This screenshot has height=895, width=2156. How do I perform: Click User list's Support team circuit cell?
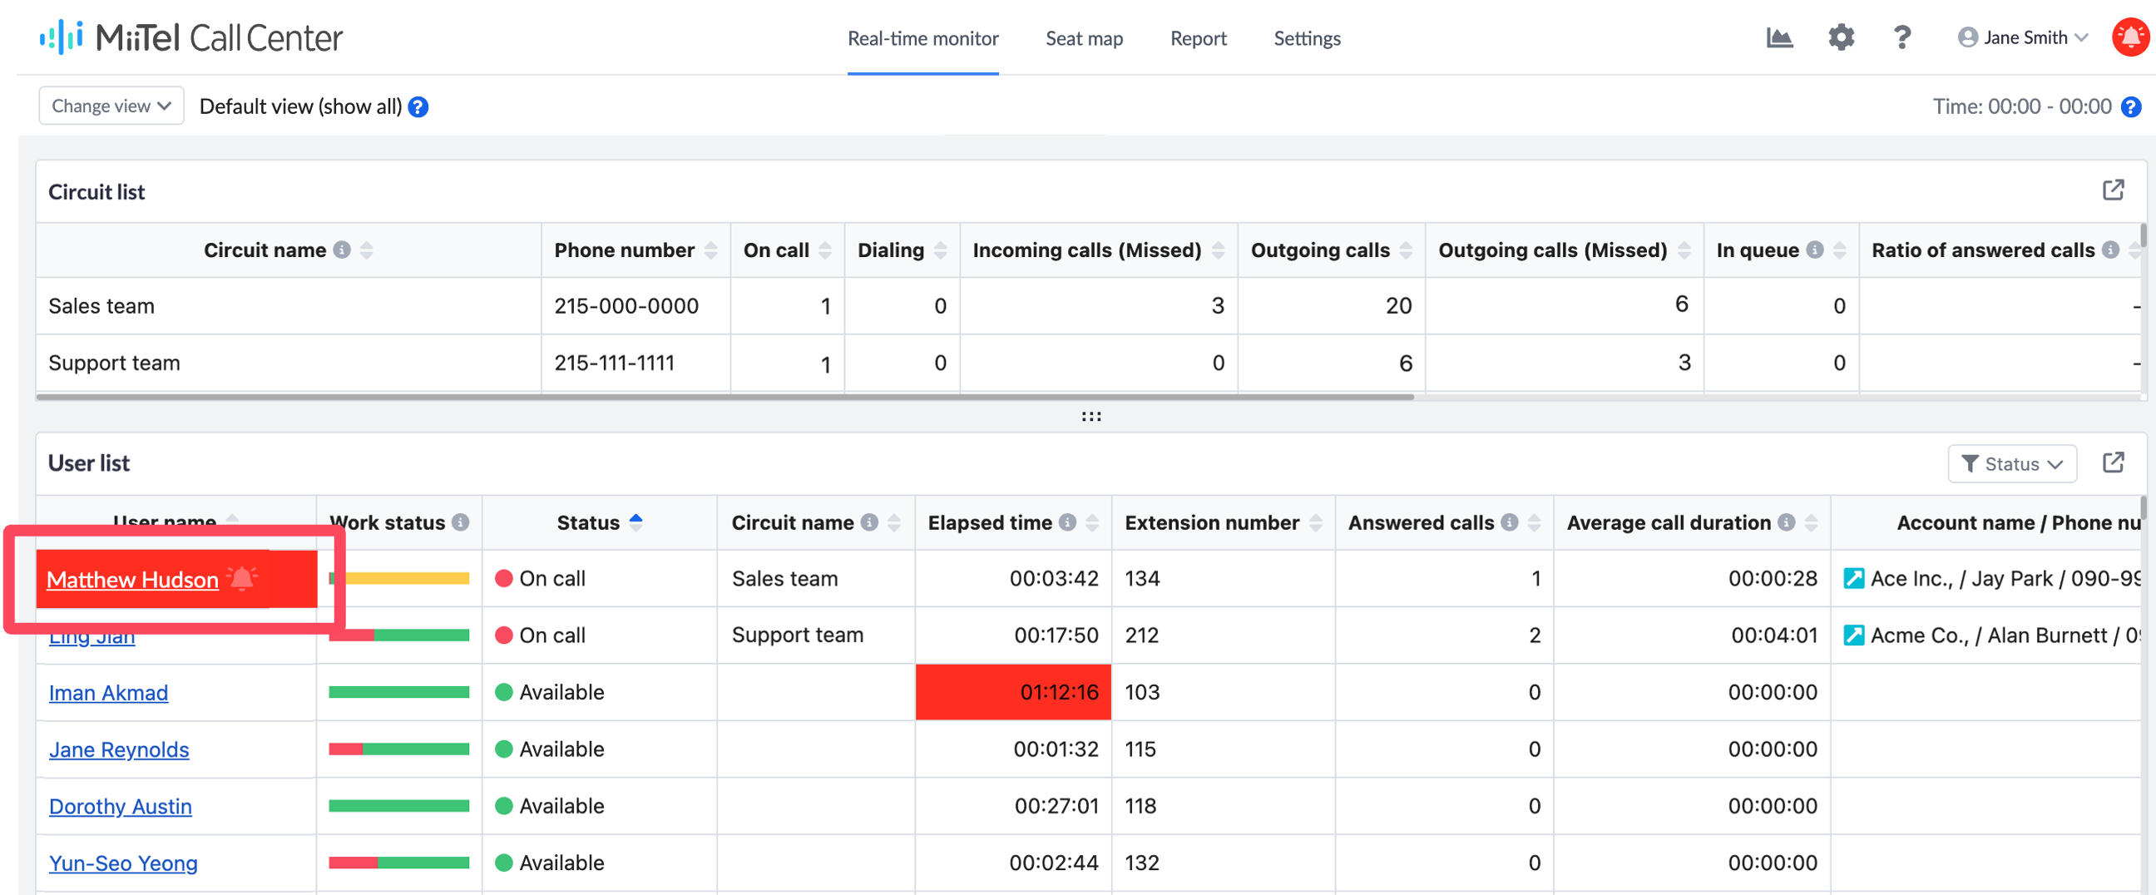pyautogui.click(x=797, y=635)
